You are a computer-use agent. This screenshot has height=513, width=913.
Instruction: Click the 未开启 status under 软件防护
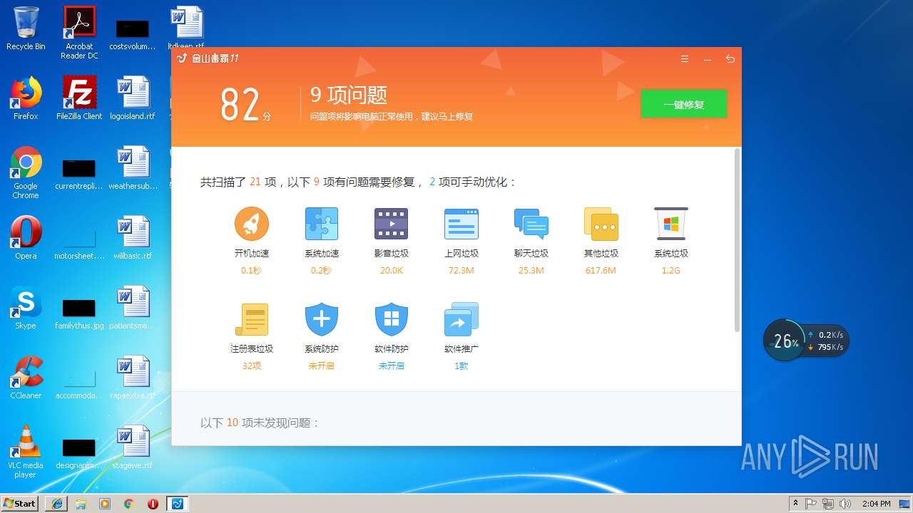point(391,366)
